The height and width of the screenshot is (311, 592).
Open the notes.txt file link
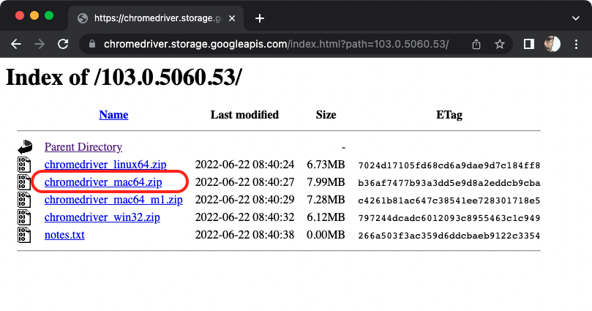[64, 235]
